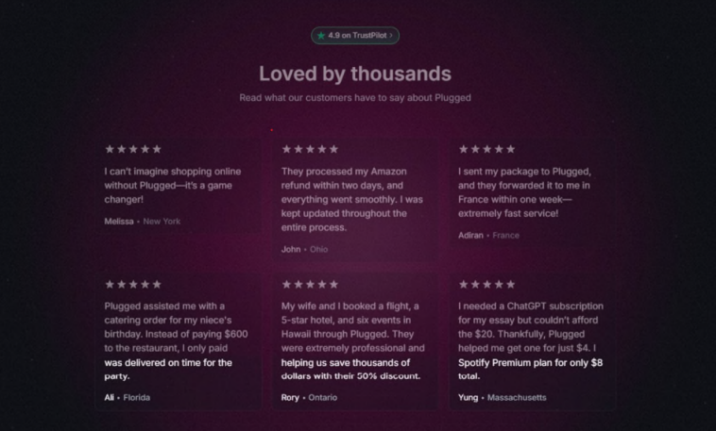Click the five stars above John's review
This screenshot has width=716, height=431.
click(x=310, y=149)
